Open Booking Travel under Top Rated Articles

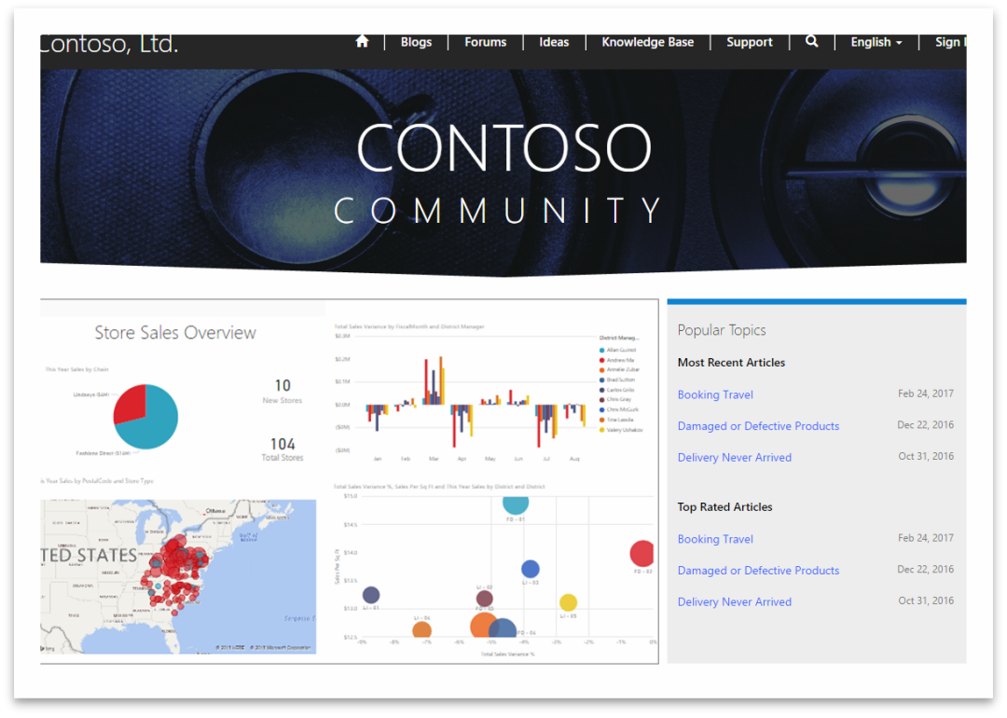pos(715,539)
